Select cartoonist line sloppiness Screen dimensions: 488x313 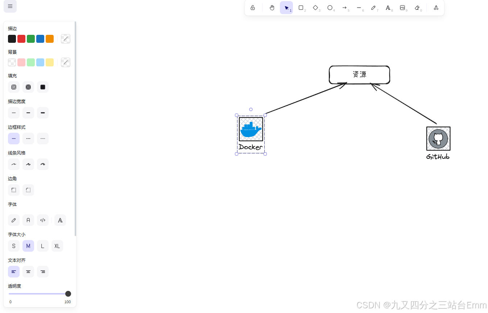tap(43, 164)
